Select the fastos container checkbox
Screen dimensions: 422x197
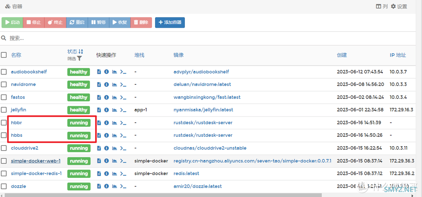(4, 97)
